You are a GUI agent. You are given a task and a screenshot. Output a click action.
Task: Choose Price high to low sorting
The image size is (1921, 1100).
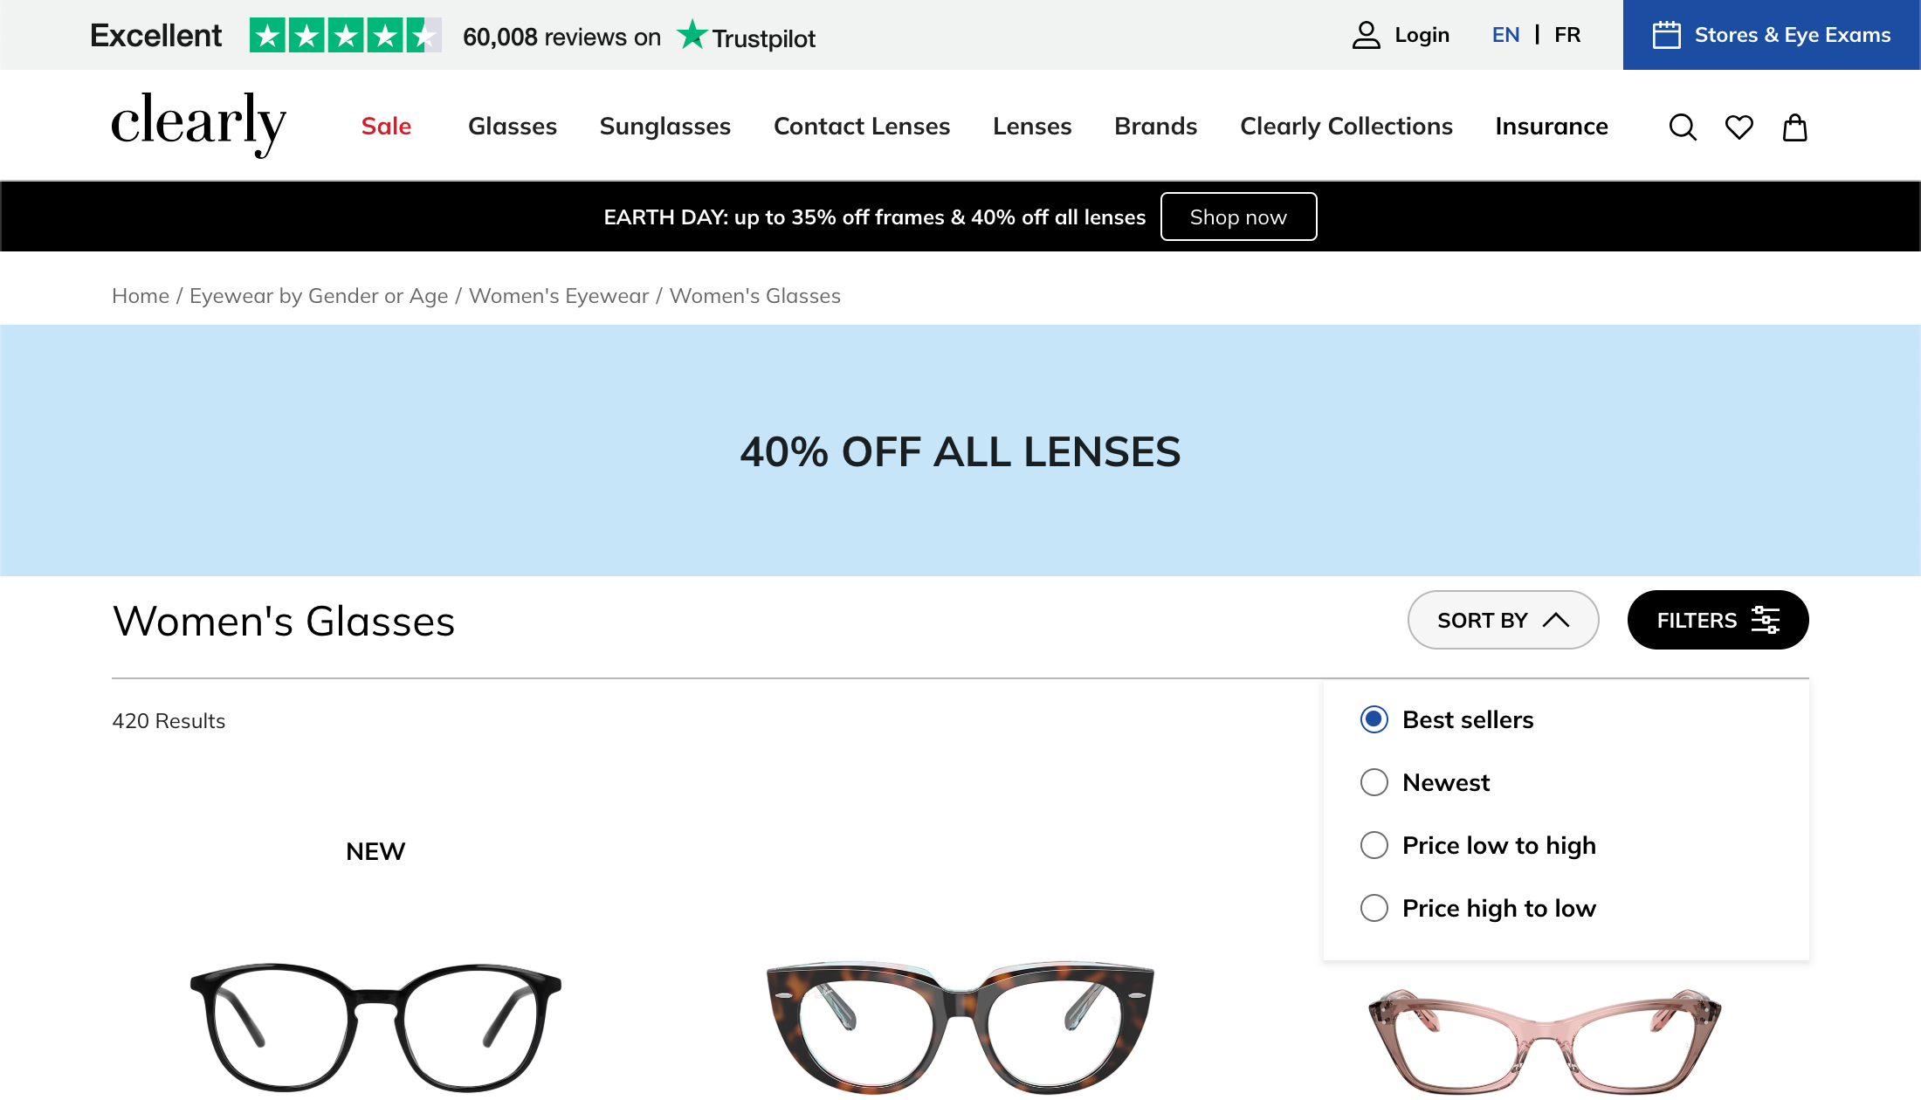[x=1374, y=908]
